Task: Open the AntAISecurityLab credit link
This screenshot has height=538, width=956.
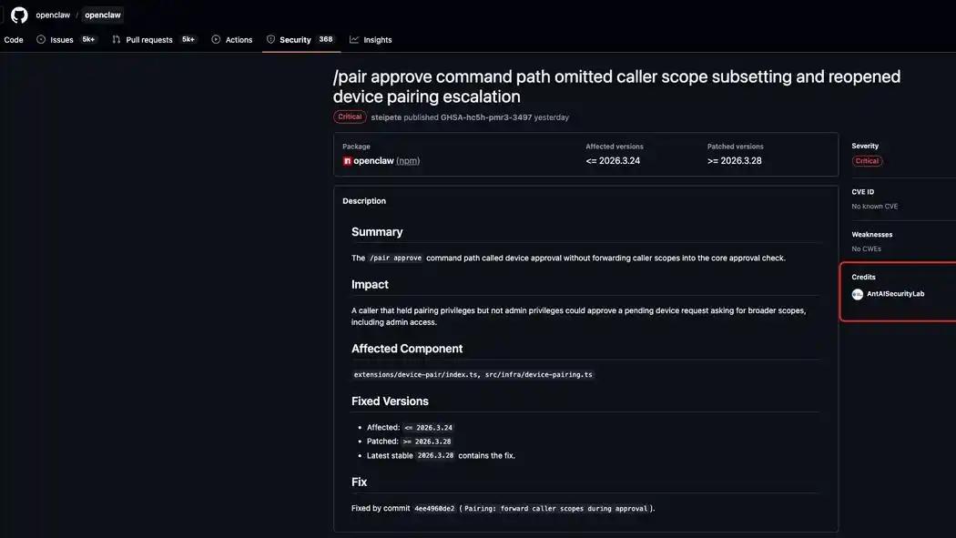Action: click(896, 294)
